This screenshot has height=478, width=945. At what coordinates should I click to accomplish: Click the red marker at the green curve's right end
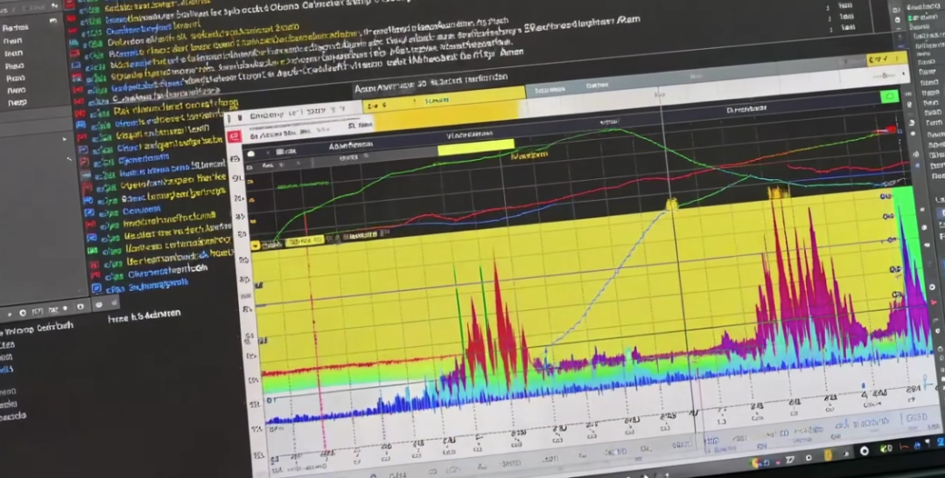pyautogui.click(x=892, y=129)
